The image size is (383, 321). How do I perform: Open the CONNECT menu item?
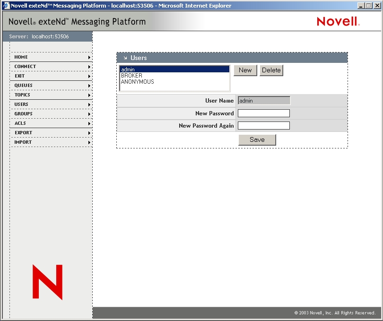[x=51, y=67]
